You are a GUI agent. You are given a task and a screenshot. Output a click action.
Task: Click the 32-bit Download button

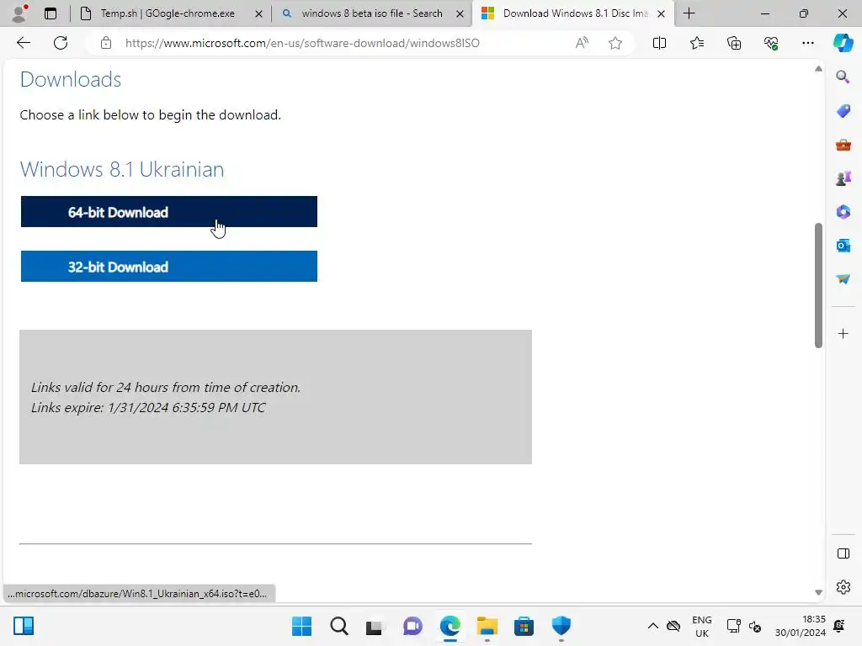168,267
